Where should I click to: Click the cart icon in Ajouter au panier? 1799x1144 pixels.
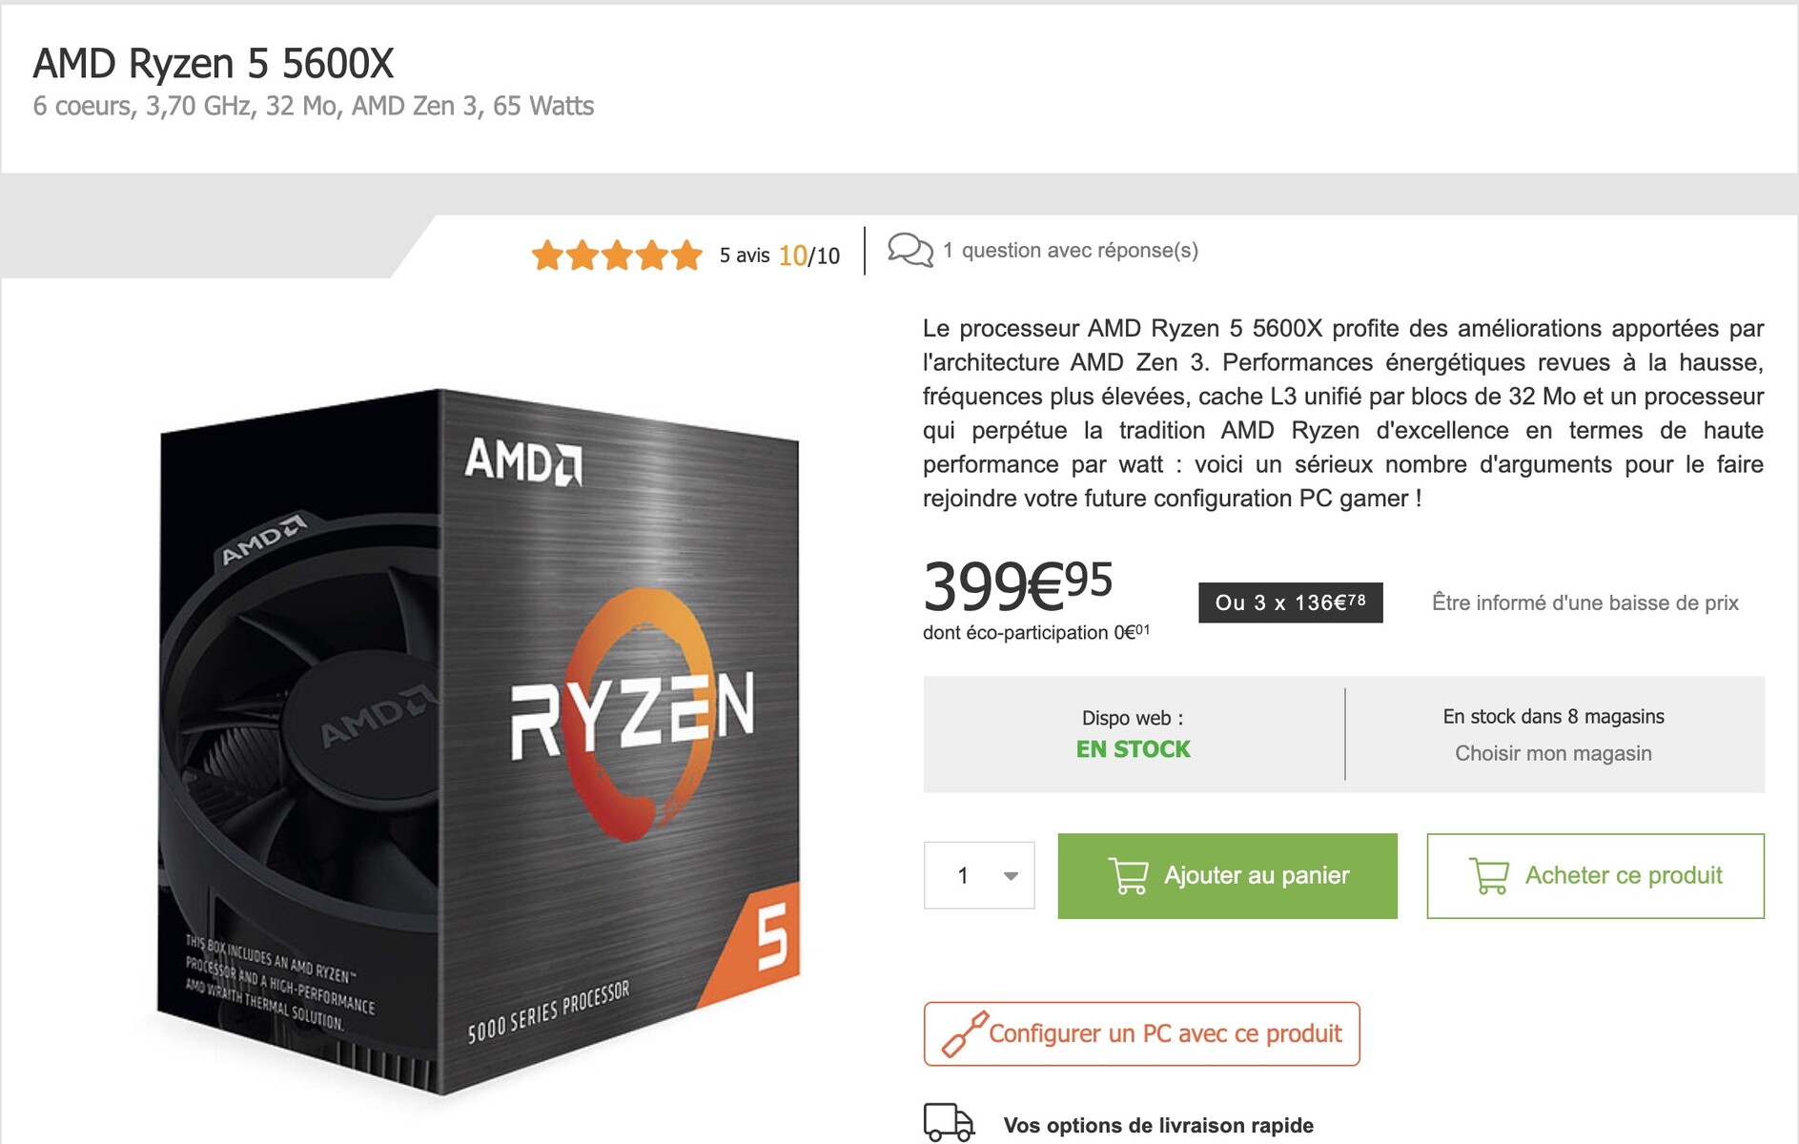(x=1129, y=875)
